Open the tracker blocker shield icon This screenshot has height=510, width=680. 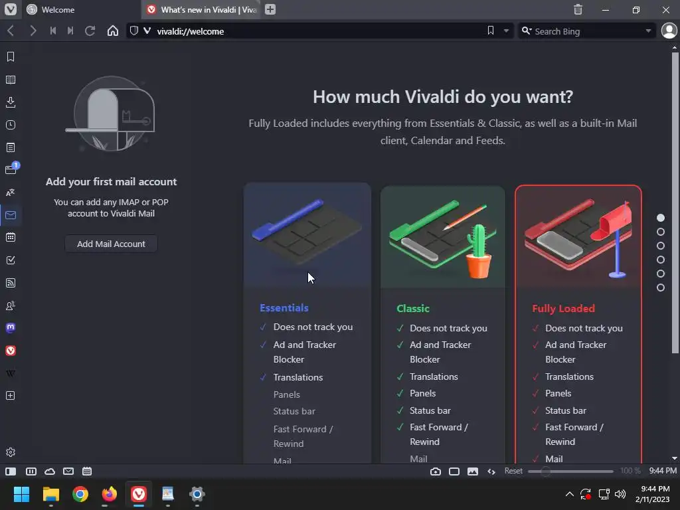[134, 31]
